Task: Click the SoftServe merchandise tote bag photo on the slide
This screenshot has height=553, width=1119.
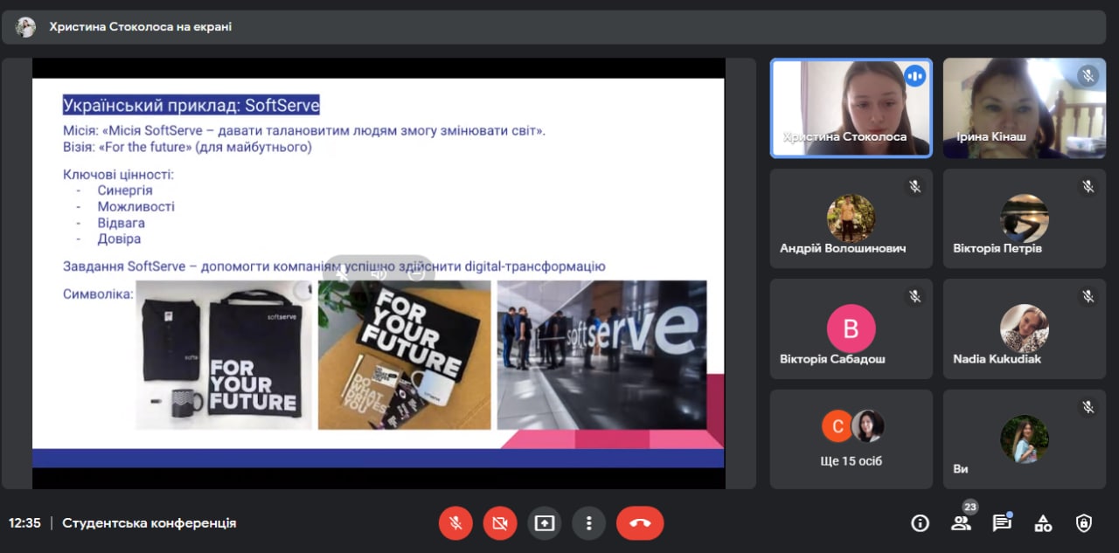Action: tap(224, 355)
